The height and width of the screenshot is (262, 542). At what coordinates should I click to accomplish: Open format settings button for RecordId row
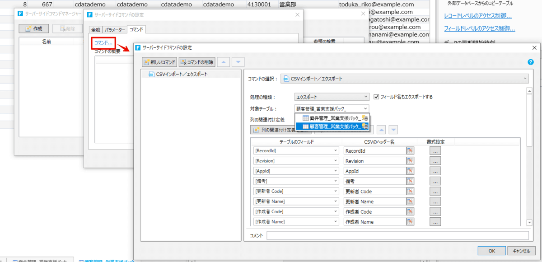(435, 151)
